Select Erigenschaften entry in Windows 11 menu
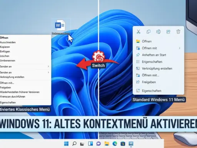 [159, 62]
